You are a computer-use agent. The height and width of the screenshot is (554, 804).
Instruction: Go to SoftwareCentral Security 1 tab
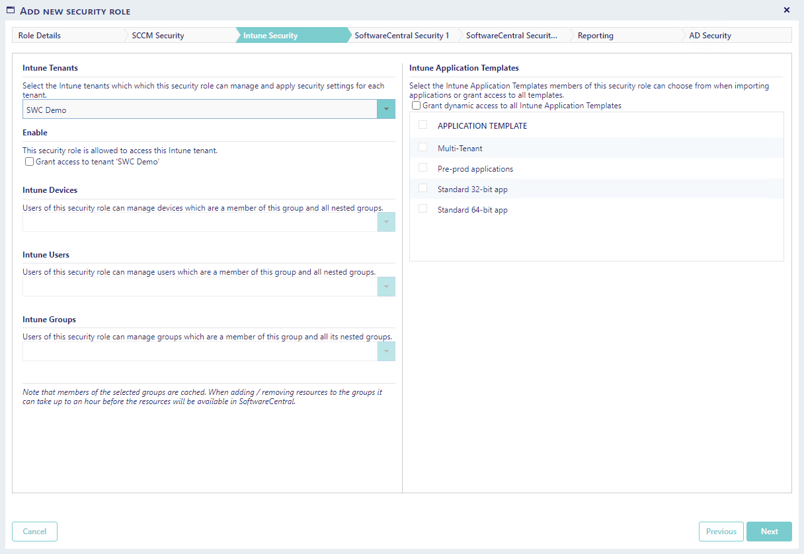click(402, 36)
